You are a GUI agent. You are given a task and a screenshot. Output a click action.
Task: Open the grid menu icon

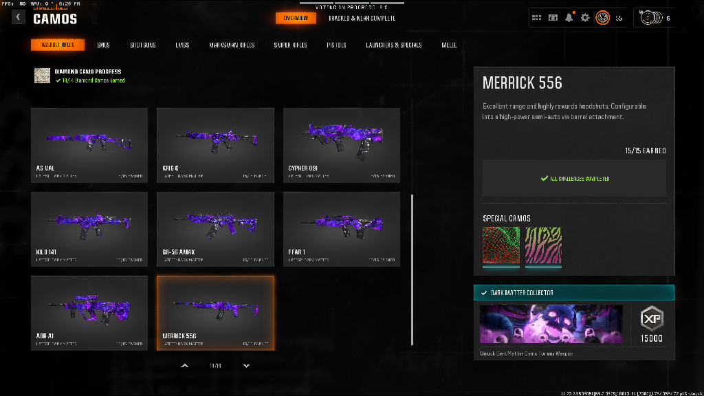tap(536, 18)
